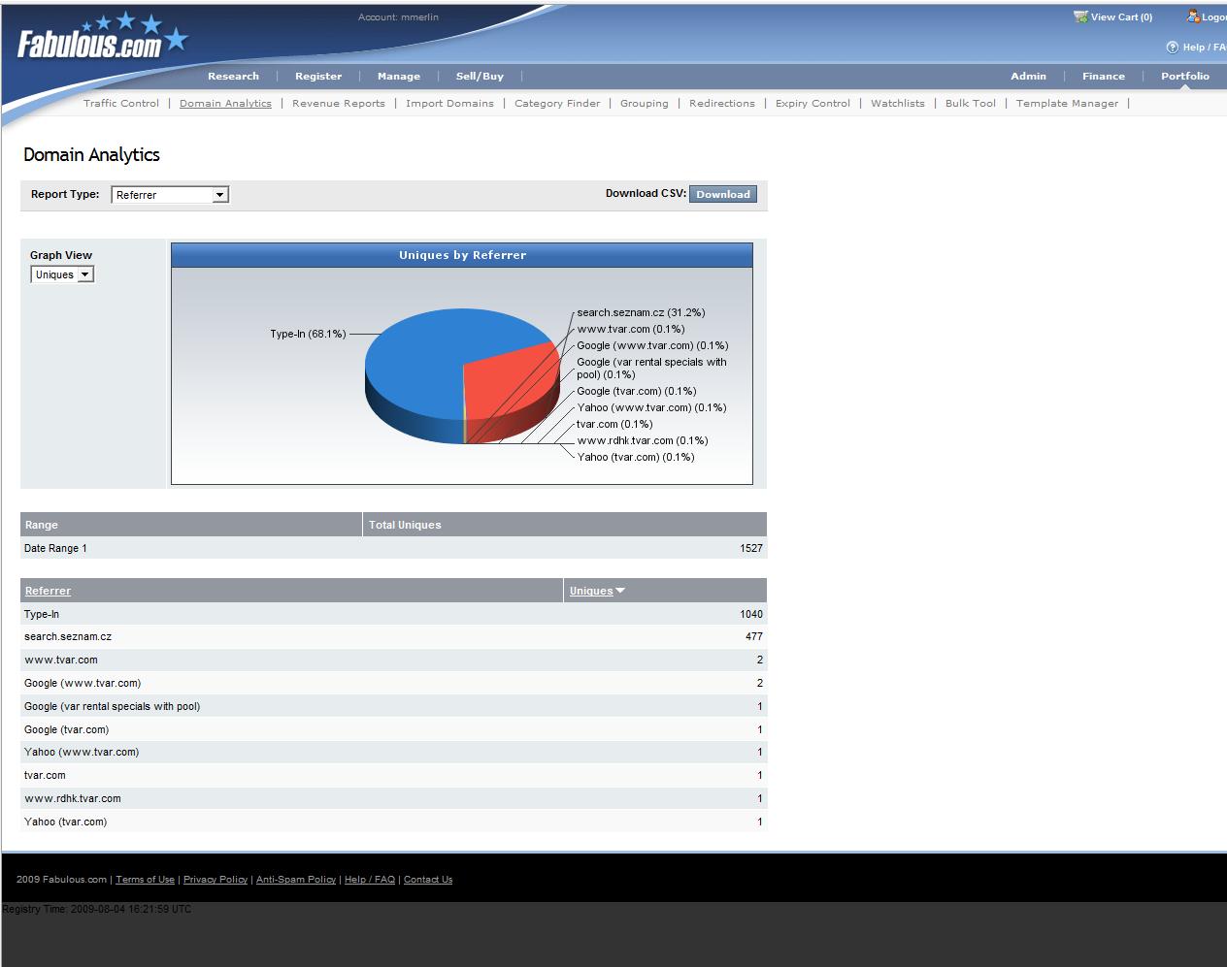Select the www.tvar.com table row

click(x=393, y=660)
